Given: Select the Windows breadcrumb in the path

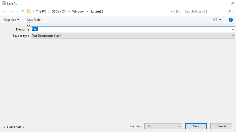Looking at the screenshot, I should pos(78,11).
